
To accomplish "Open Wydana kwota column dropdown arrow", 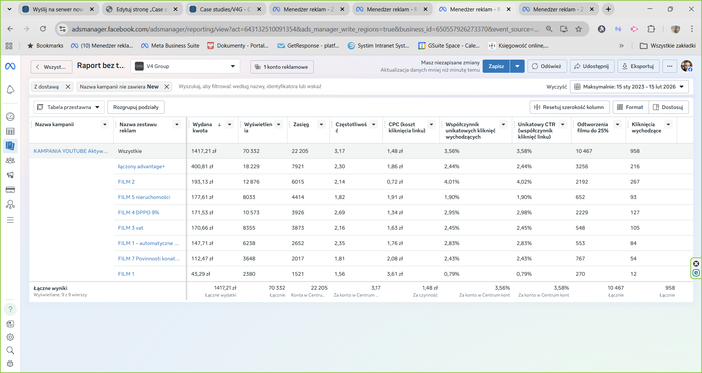I will (x=230, y=124).
